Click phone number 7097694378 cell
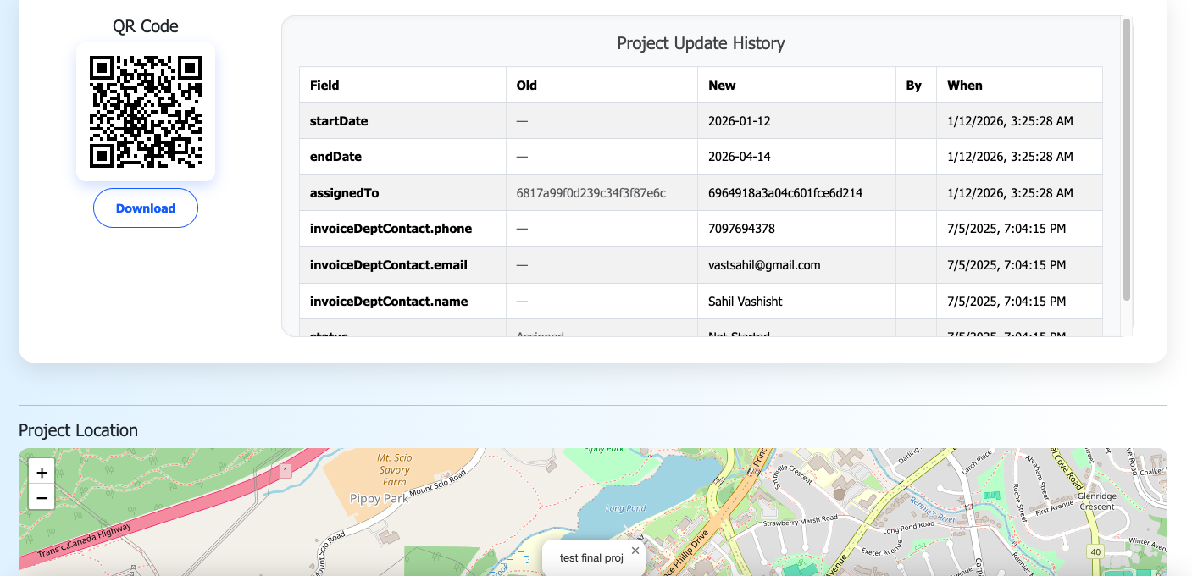Screen dimensions: 1192x576 (x=741, y=229)
